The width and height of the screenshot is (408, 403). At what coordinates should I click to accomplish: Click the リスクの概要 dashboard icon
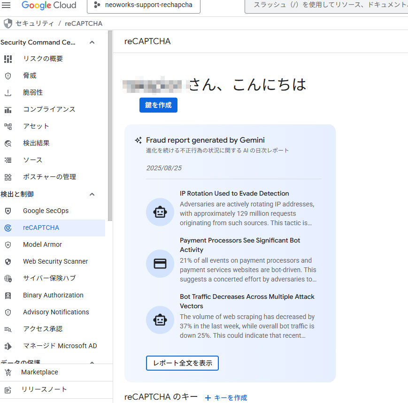(8, 59)
